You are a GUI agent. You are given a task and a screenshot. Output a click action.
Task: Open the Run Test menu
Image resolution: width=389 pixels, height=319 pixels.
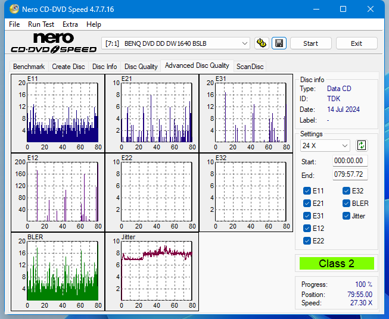(x=41, y=24)
